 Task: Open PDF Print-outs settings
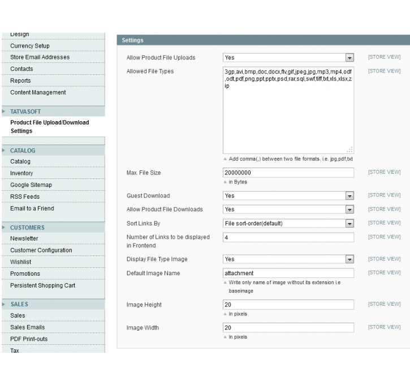point(29,339)
